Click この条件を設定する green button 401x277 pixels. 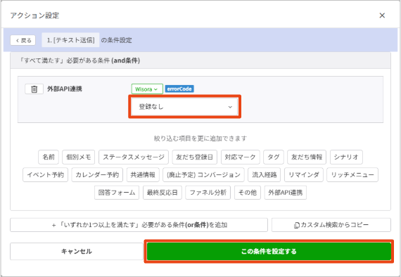[269, 252]
